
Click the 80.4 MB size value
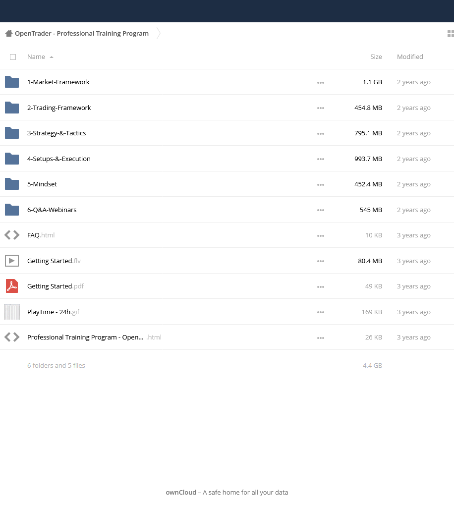point(370,261)
